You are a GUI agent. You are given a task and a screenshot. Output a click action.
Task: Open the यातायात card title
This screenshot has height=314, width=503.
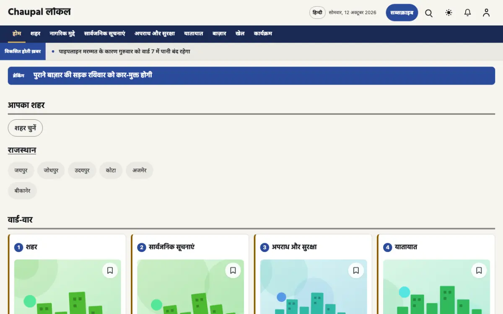click(x=406, y=247)
